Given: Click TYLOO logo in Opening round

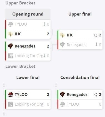Looking at the screenshot, I should pyautogui.click(x=11, y=24).
